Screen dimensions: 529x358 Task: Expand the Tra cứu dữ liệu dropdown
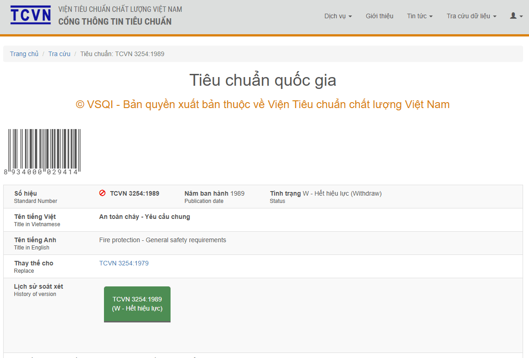[x=471, y=16]
